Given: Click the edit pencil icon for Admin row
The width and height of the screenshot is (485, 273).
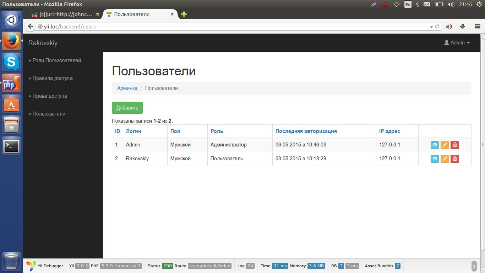Looking at the screenshot, I should pyautogui.click(x=445, y=145).
